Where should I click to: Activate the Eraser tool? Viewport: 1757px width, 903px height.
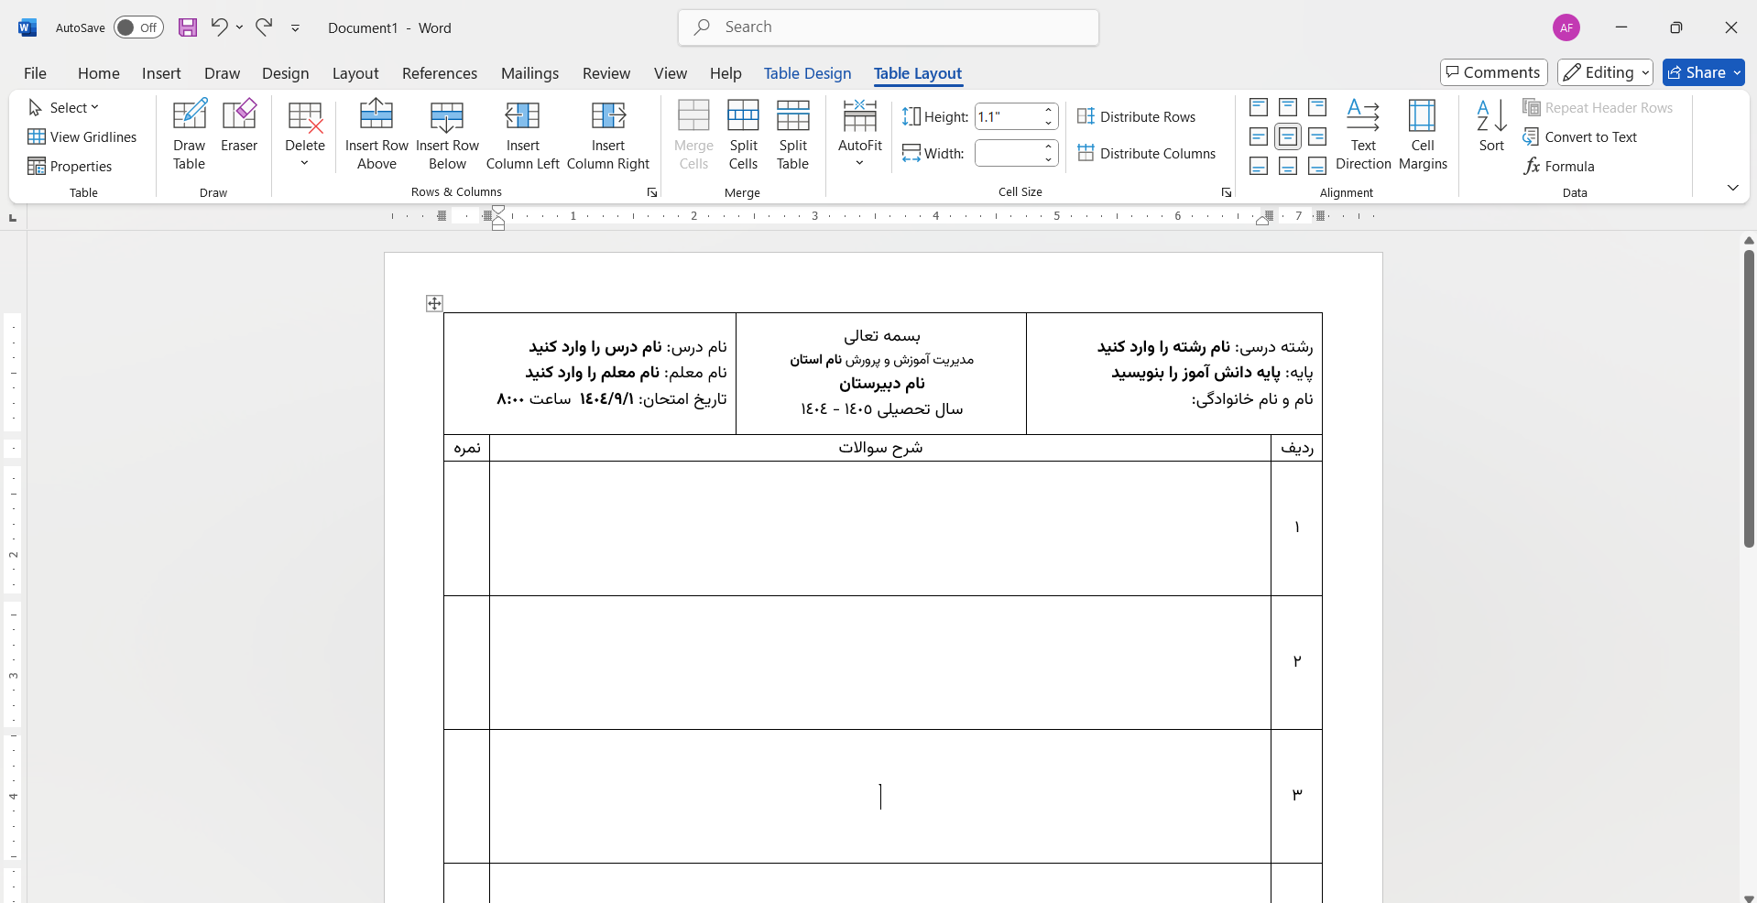(239, 125)
